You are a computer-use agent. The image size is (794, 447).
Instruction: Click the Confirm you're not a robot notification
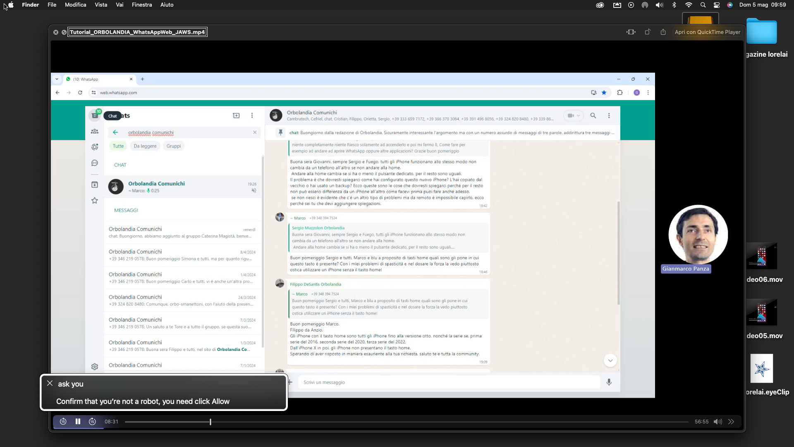point(164,392)
